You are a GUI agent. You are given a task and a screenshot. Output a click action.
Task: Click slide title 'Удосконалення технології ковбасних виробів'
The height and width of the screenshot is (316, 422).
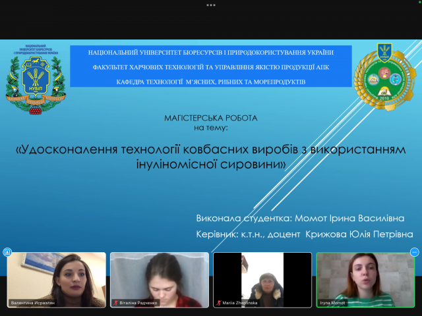[x=158, y=149]
